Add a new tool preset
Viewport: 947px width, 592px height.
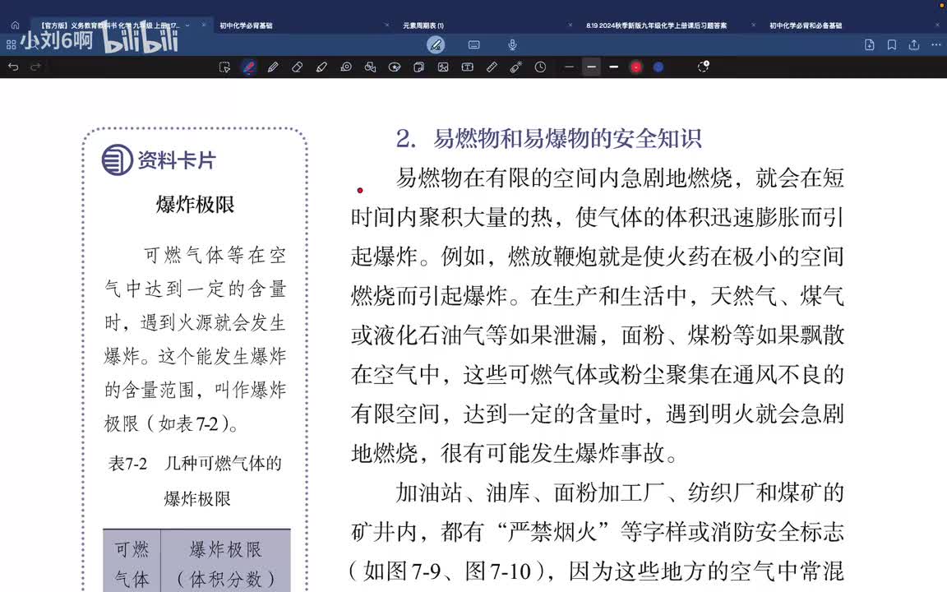(703, 67)
